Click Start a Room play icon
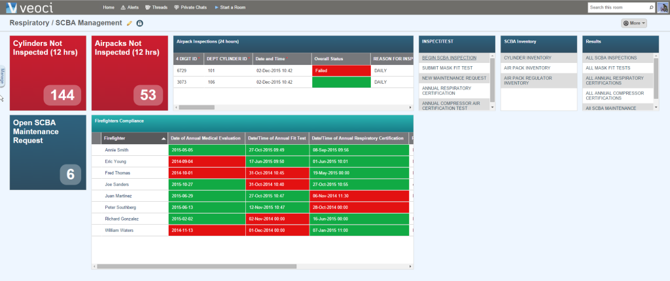The image size is (670, 281). coord(216,7)
